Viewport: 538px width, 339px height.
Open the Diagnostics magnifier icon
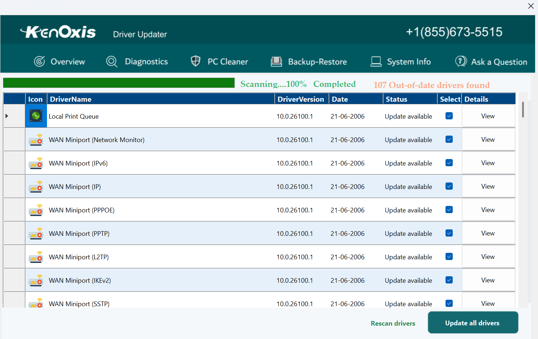[111, 61]
